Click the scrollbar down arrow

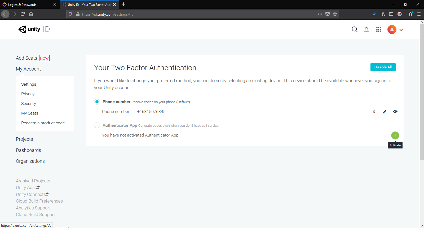422,226
